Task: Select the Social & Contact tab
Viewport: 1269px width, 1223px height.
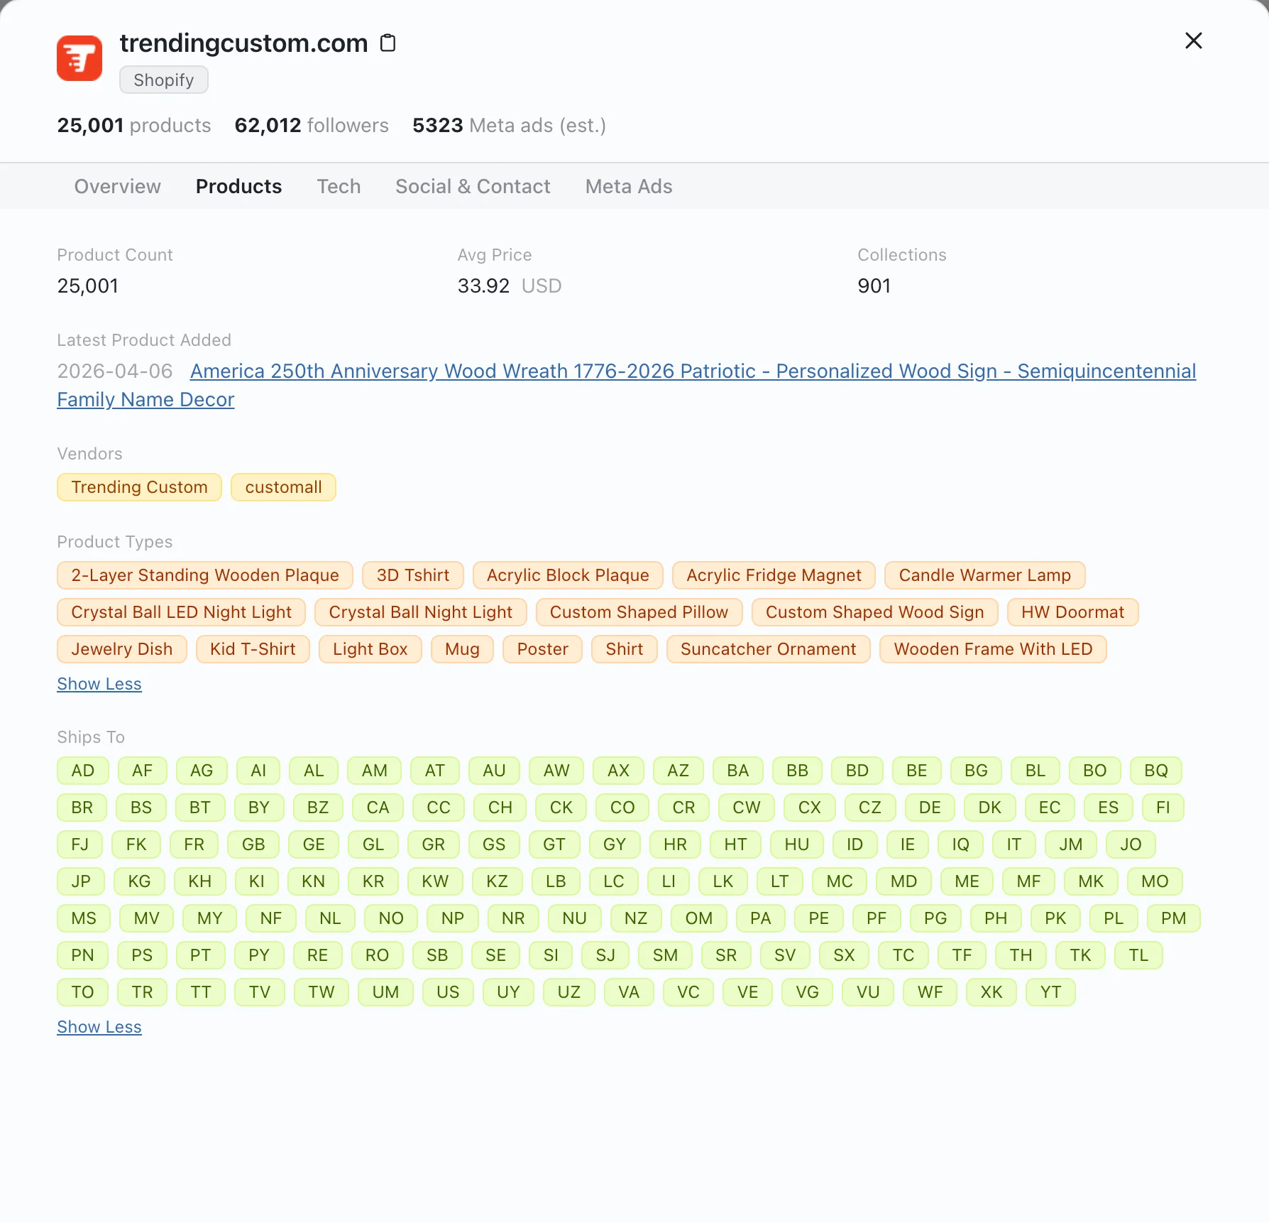Action: tap(473, 186)
